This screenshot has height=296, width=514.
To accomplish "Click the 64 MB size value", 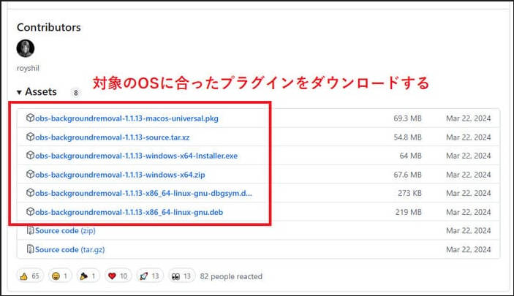I will point(410,156).
